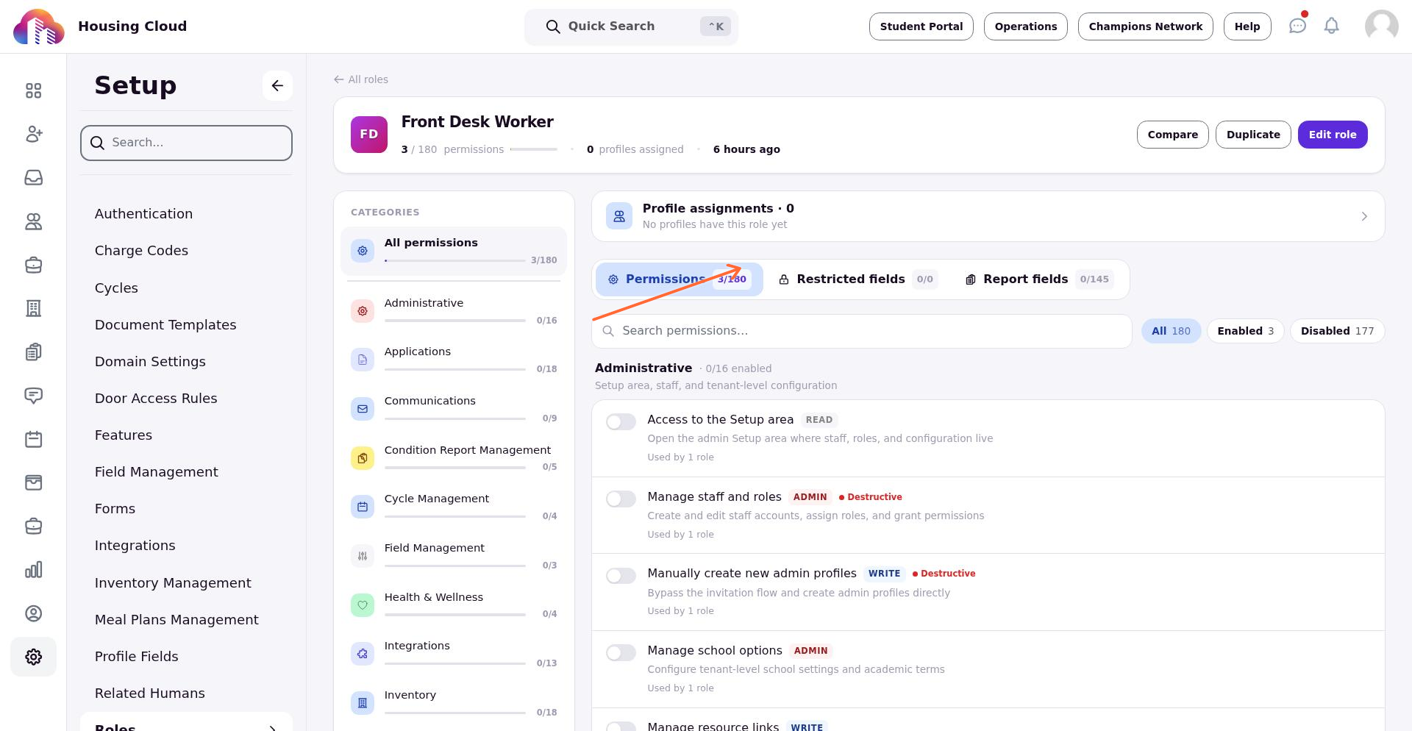Switch to the Restricted fields tab
Viewport: 1412px width, 731px height.
point(858,279)
